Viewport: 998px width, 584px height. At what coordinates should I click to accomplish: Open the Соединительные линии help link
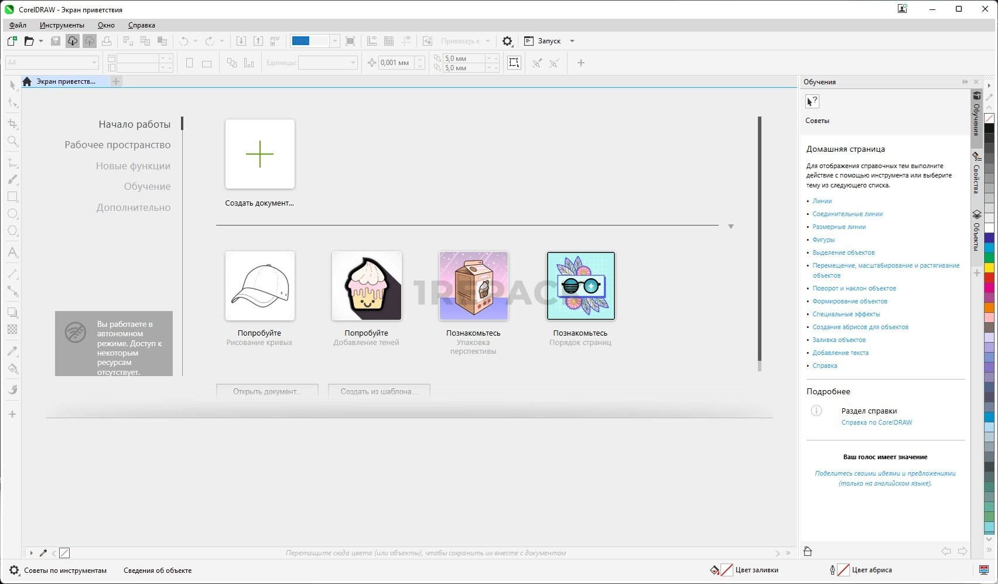click(847, 214)
